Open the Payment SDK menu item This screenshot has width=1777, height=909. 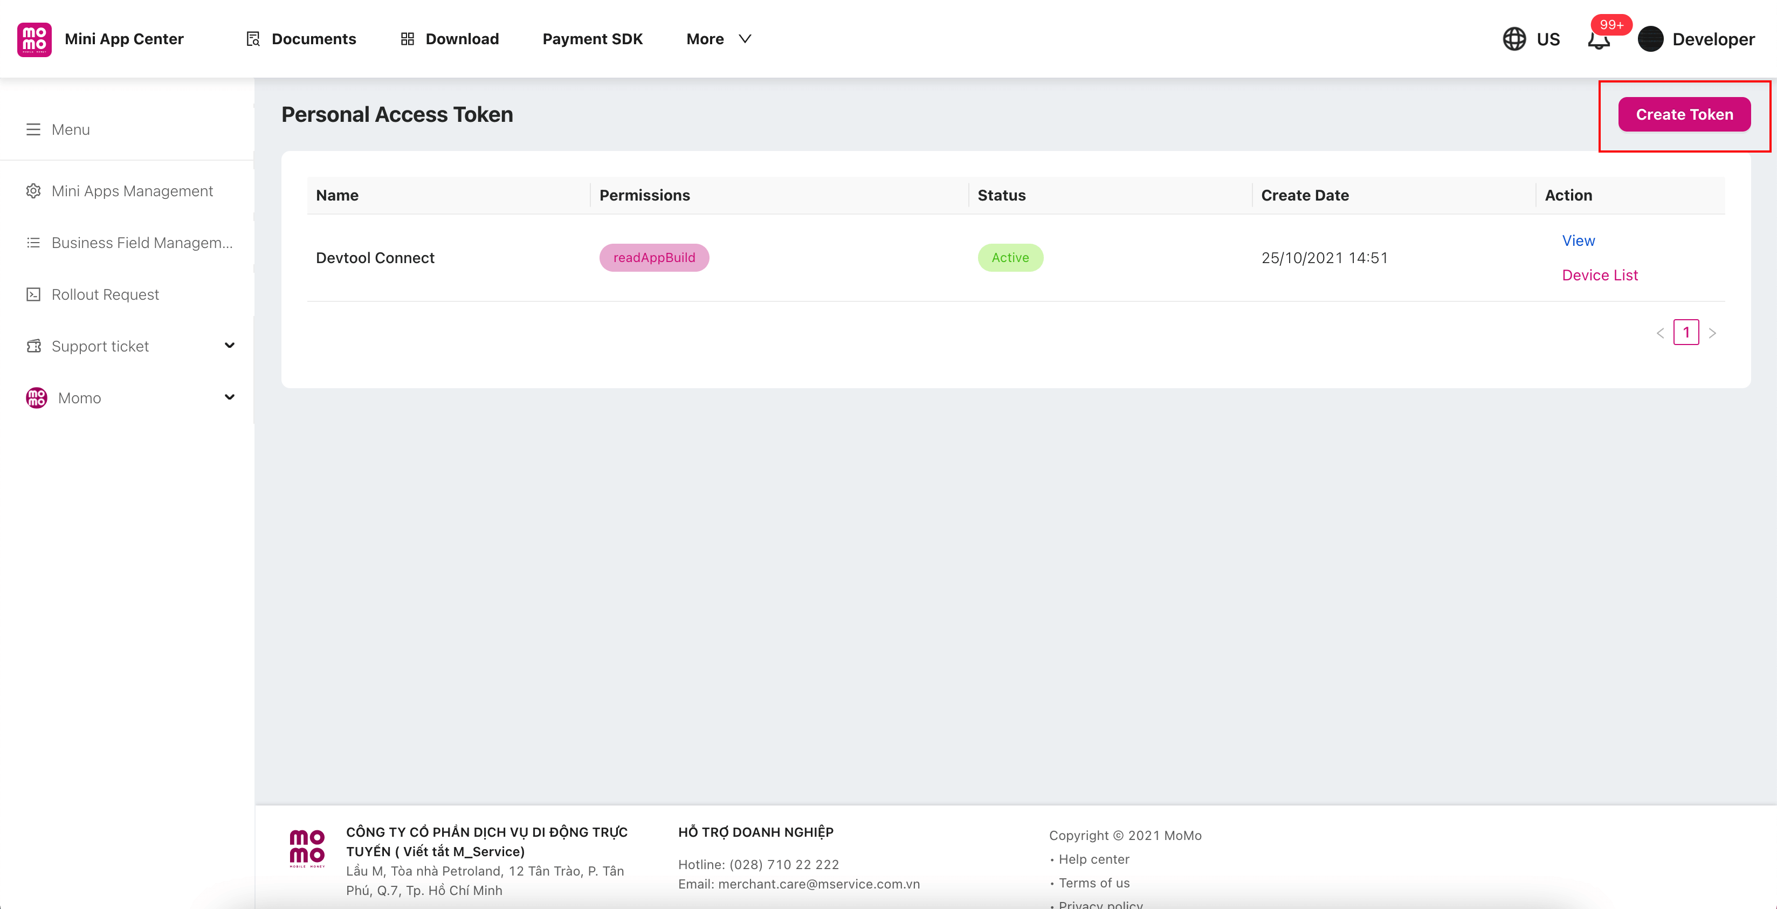pyautogui.click(x=592, y=39)
